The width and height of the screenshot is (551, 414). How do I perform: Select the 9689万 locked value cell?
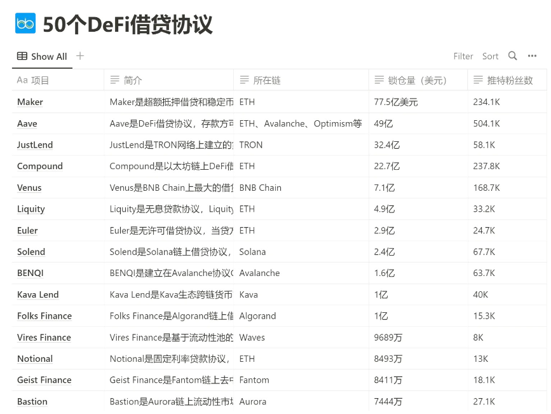click(x=418, y=337)
